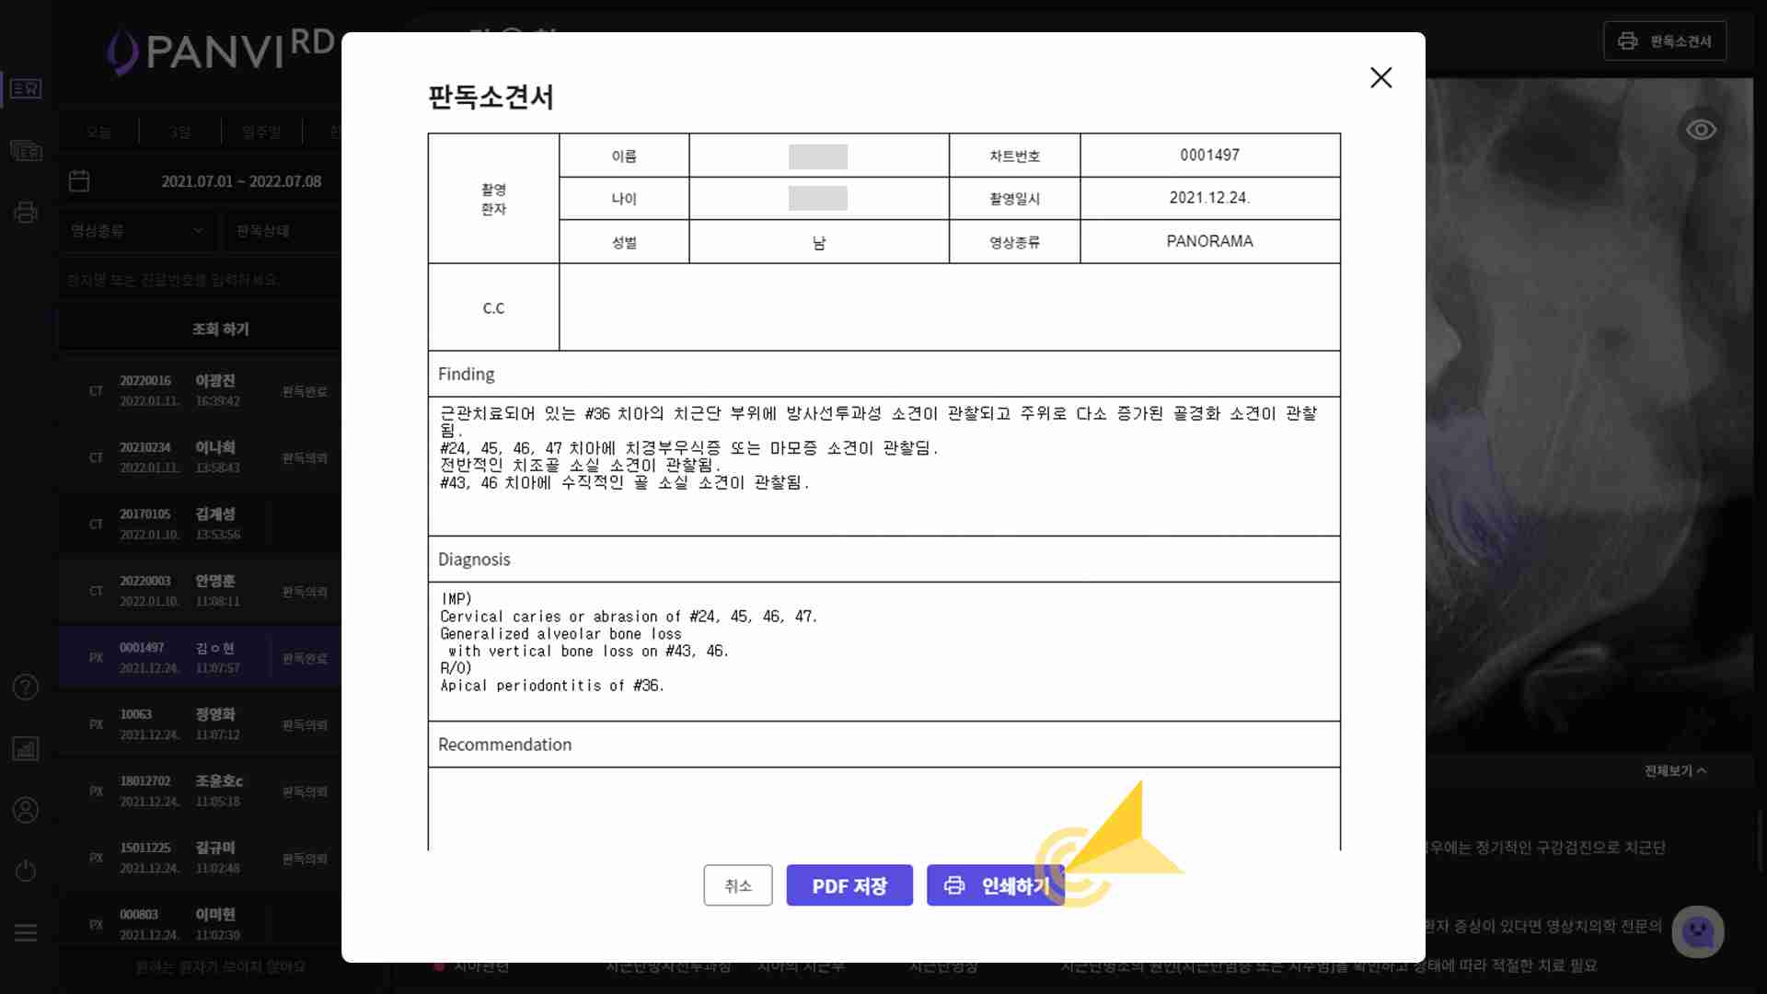Open the user profile sidebar icon
This screenshot has width=1767, height=994.
pos(26,810)
